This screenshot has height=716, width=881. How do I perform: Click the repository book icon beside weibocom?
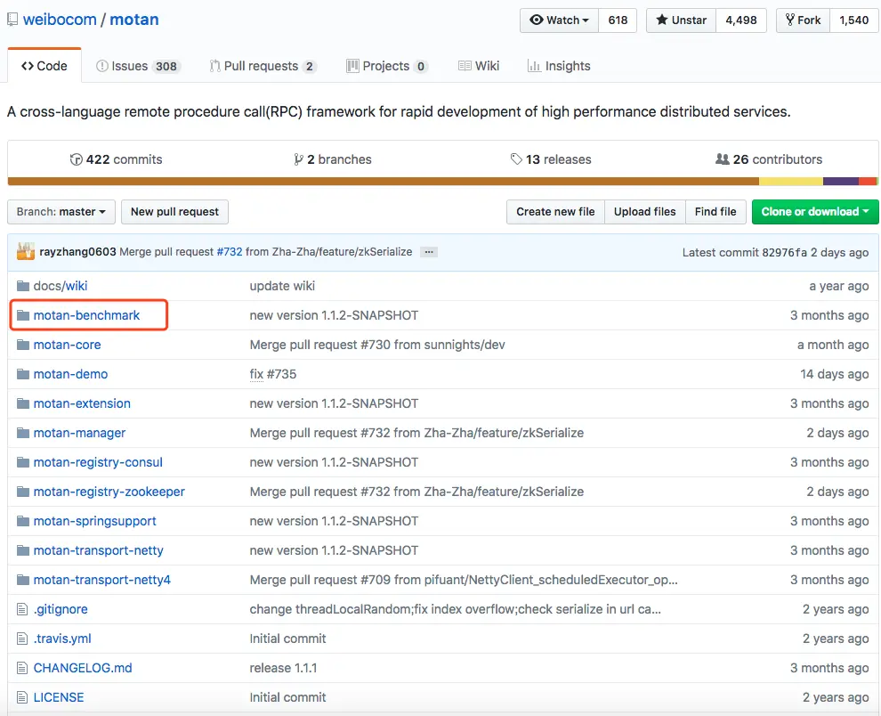tap(12, 19)
